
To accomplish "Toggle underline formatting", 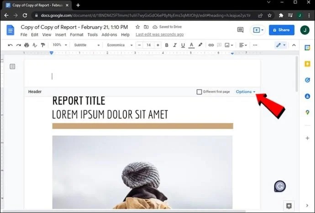I will 183,45.
